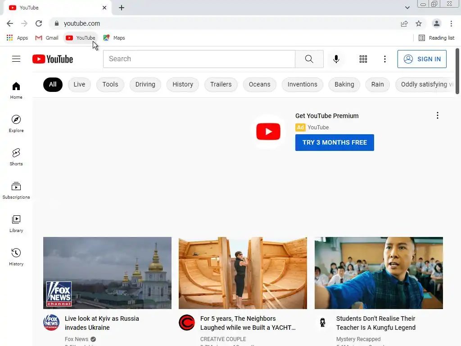The height and width of the screenshot is (346, 461).
Task: Open the Mystery Recapped channel avatar
Action: [322, 323]
